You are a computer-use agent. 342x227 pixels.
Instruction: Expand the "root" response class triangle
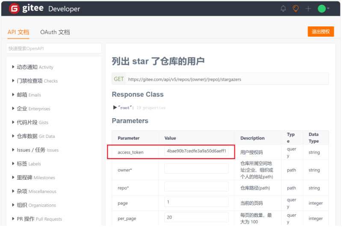(115, 108)
